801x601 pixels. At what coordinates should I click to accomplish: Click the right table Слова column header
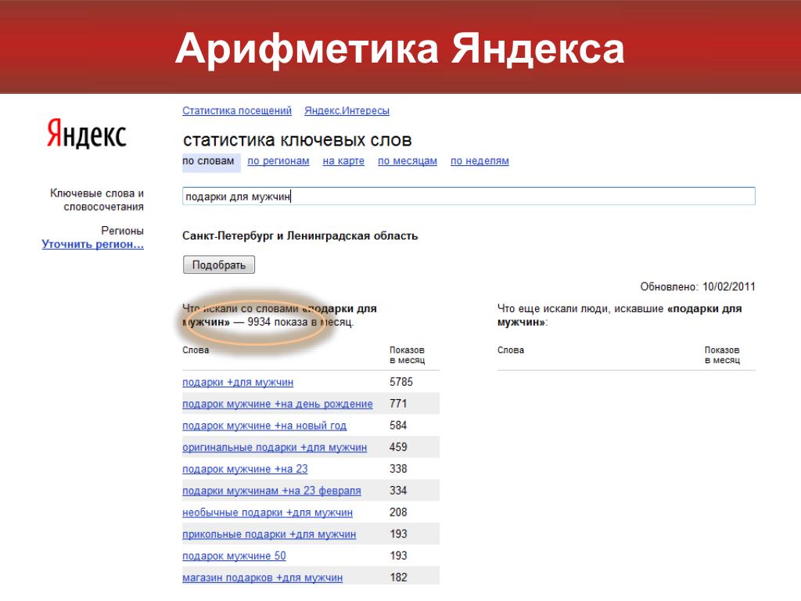click(511, 350)
